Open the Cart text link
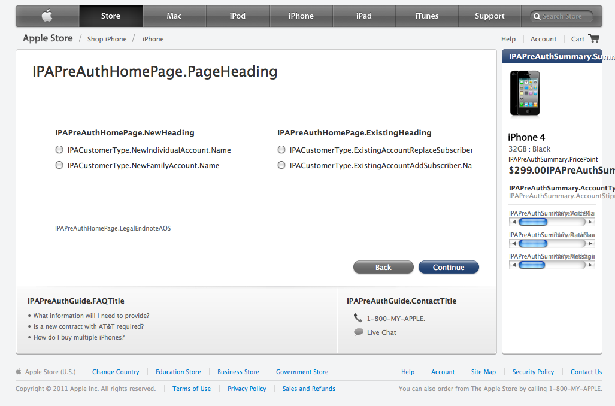615x406 pixels. click(578, 39)
